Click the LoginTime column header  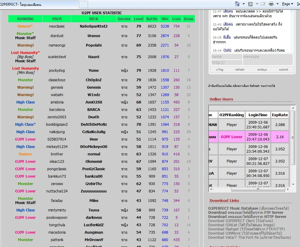(258, 115)
